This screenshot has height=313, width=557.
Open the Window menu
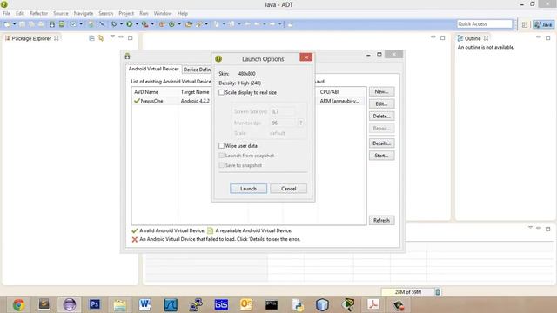point(163,13)
